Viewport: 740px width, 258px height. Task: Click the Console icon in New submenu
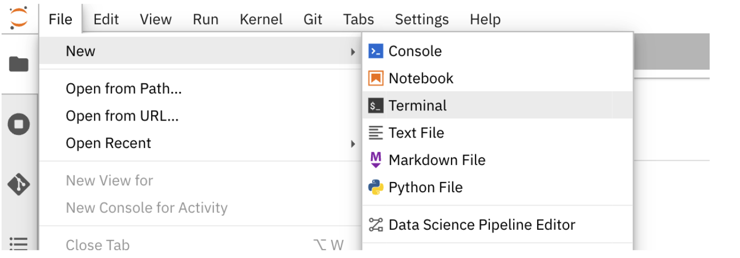(376, 51)
